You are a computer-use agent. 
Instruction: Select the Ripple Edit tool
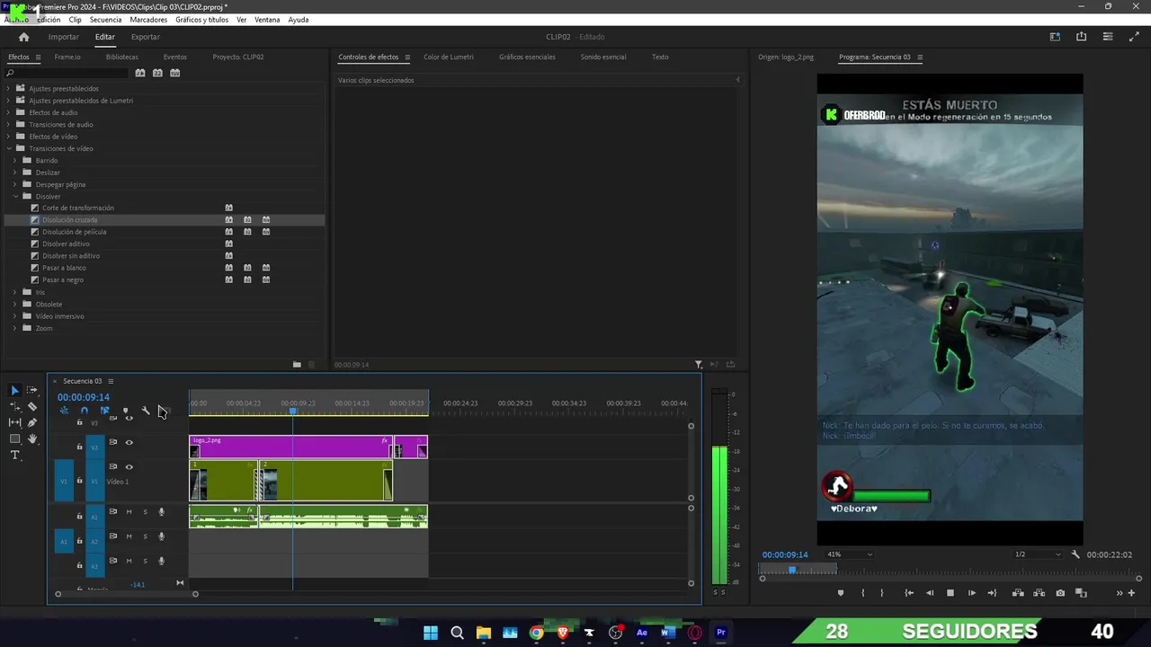coord(14,406)
